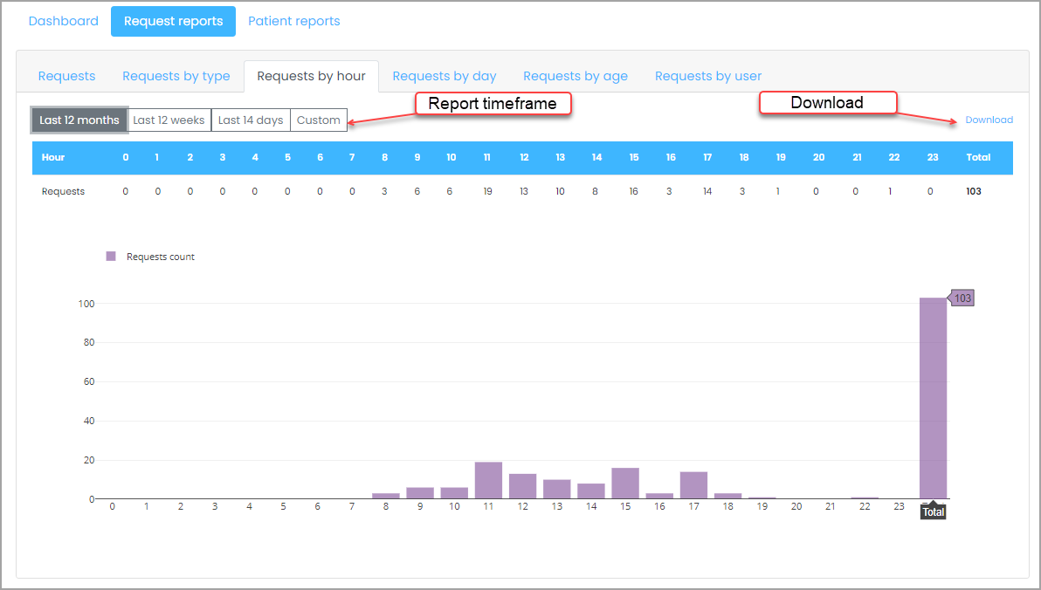The height and width of the screenshot is (590, 1041).
Task: Select Last 12 months timeframe
Action: (79, 120)
